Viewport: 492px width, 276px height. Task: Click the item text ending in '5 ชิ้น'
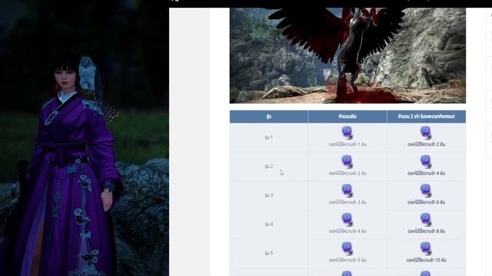347,260
